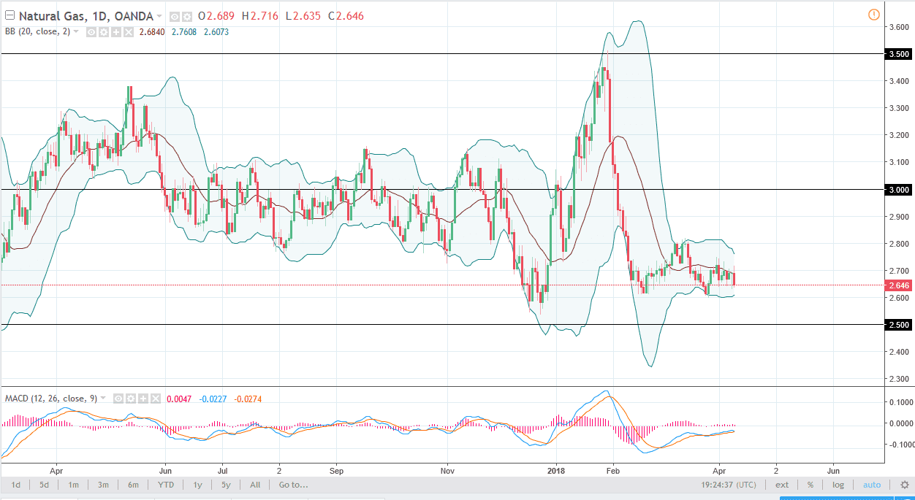Screen dimensions: 915x500
Task: Set time range to 5y
Action: click(x=226, y=485)
